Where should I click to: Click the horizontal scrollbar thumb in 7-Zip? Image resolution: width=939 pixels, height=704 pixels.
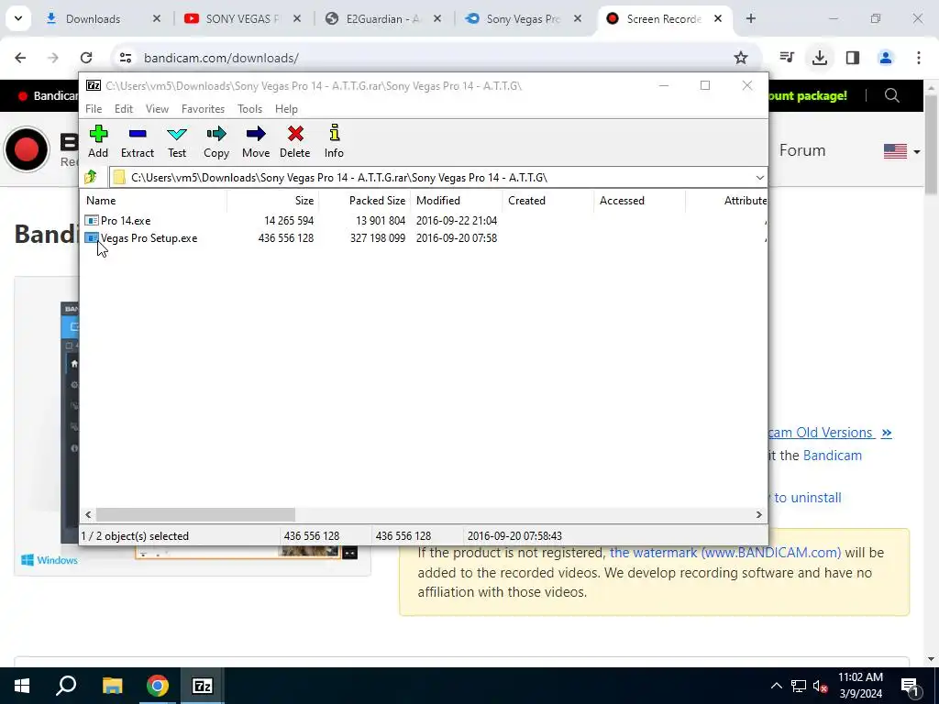(x=195, y=515)
